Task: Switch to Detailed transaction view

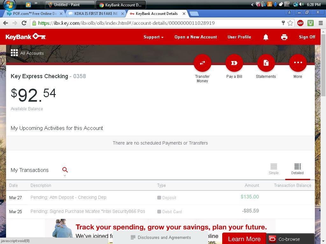Action: click(x=297, y=169)
